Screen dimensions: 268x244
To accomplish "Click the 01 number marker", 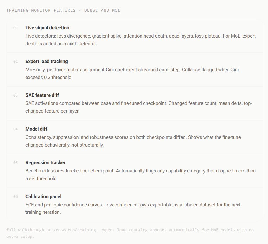I will tap(15, 28).
